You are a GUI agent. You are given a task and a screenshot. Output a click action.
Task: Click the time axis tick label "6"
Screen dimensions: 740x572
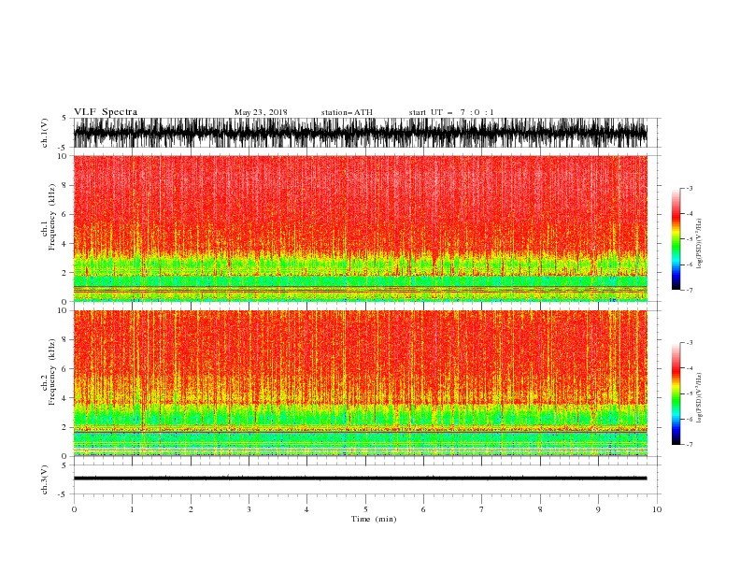pos(423,509)
